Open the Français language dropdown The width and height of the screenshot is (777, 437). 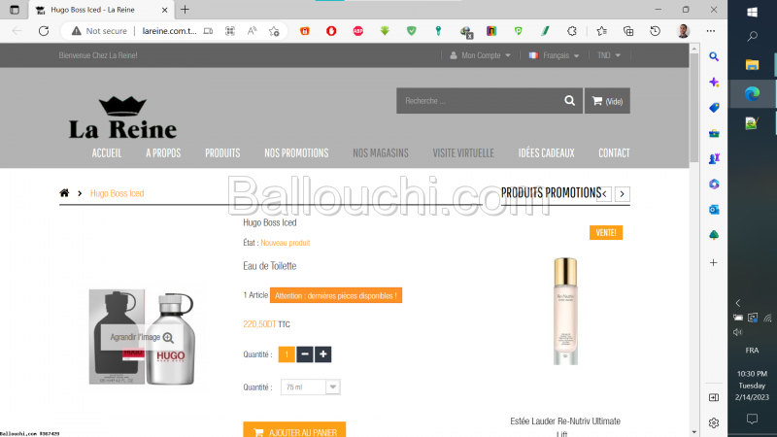(x=554, y=55)
